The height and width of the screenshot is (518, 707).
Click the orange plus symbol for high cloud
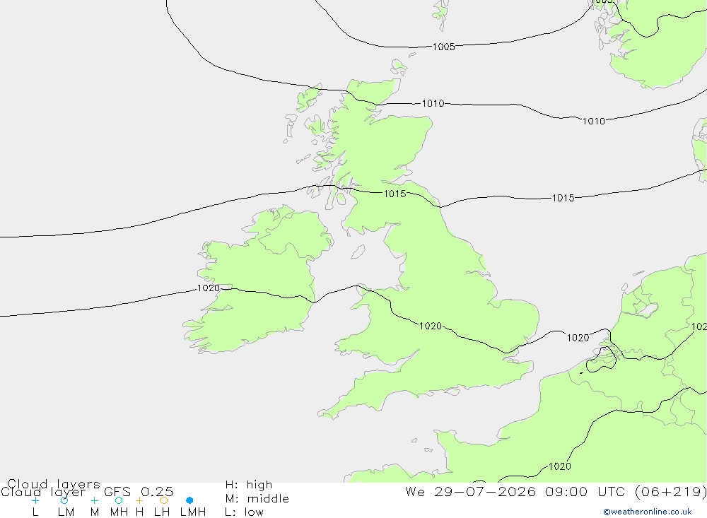click(139, 500)
